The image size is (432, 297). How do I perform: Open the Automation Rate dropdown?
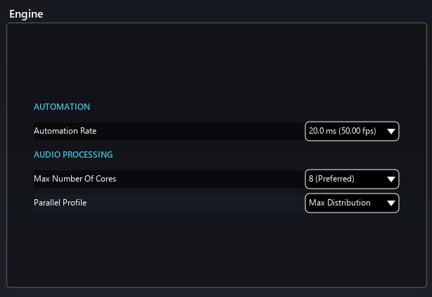coord(352,132)
